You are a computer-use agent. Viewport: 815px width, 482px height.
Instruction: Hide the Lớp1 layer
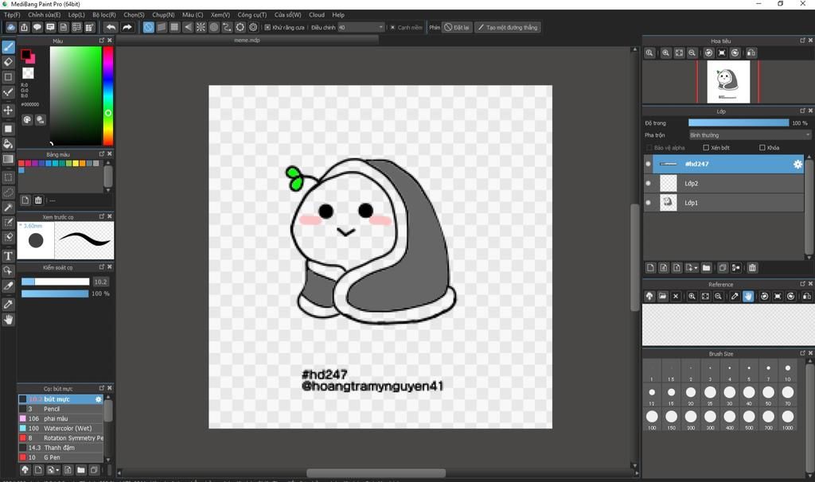[x=648, y=203]
